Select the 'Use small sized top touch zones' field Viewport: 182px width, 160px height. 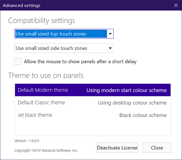[x=61, y=34]
